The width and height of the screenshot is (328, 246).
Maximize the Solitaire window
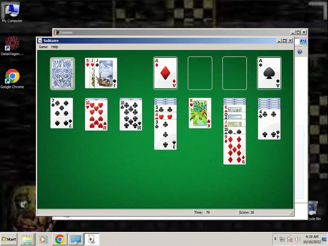284,41
